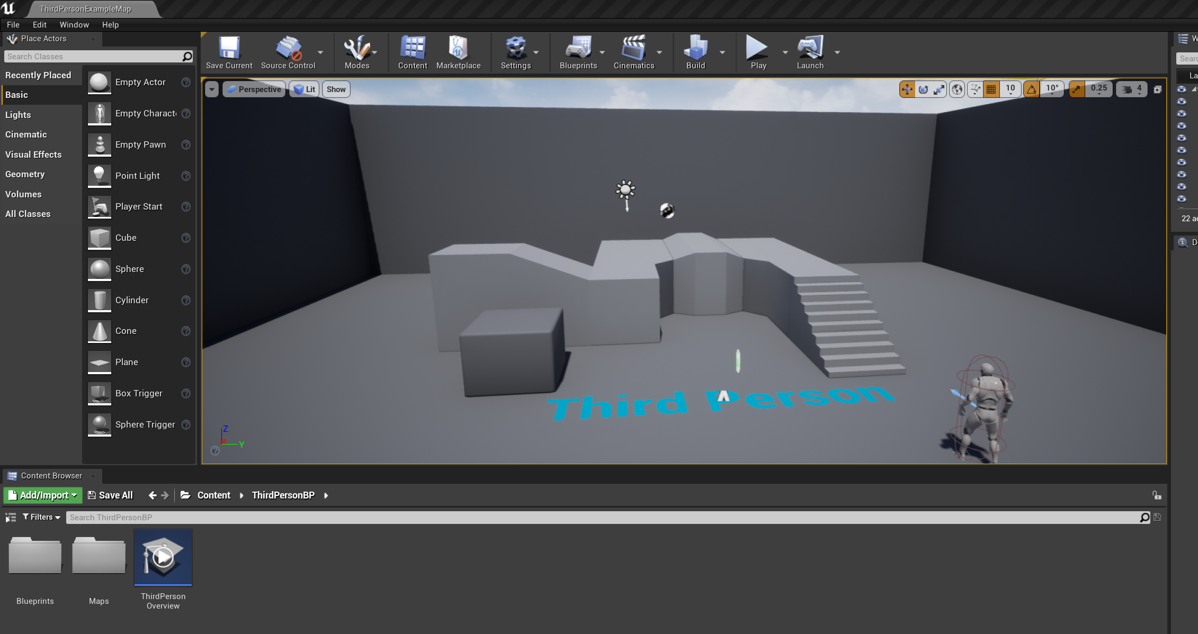This screenshot has width=1198, height=634.
Task: Select the ThirdPersonOverview tutorial asset
Action: (163, 570)
